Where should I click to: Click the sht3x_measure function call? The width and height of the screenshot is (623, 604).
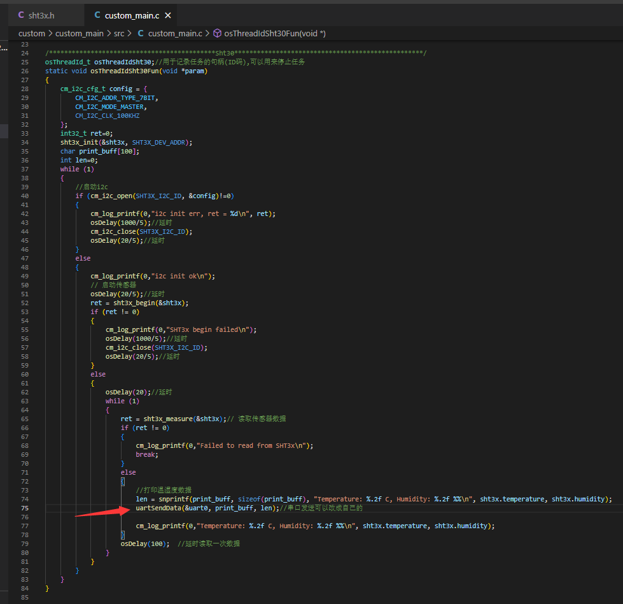pyautogui.click(x=168, y=419)
